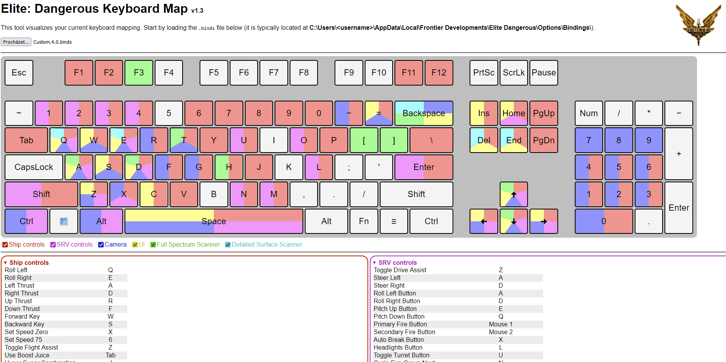The width and height of the screenshot is (726, 362).
Task: Click the Q key
Action: tap(64, 140)
